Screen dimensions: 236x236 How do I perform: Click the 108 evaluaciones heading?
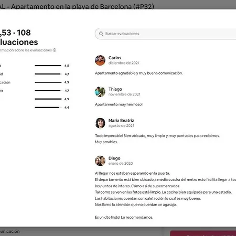[19, 37]
